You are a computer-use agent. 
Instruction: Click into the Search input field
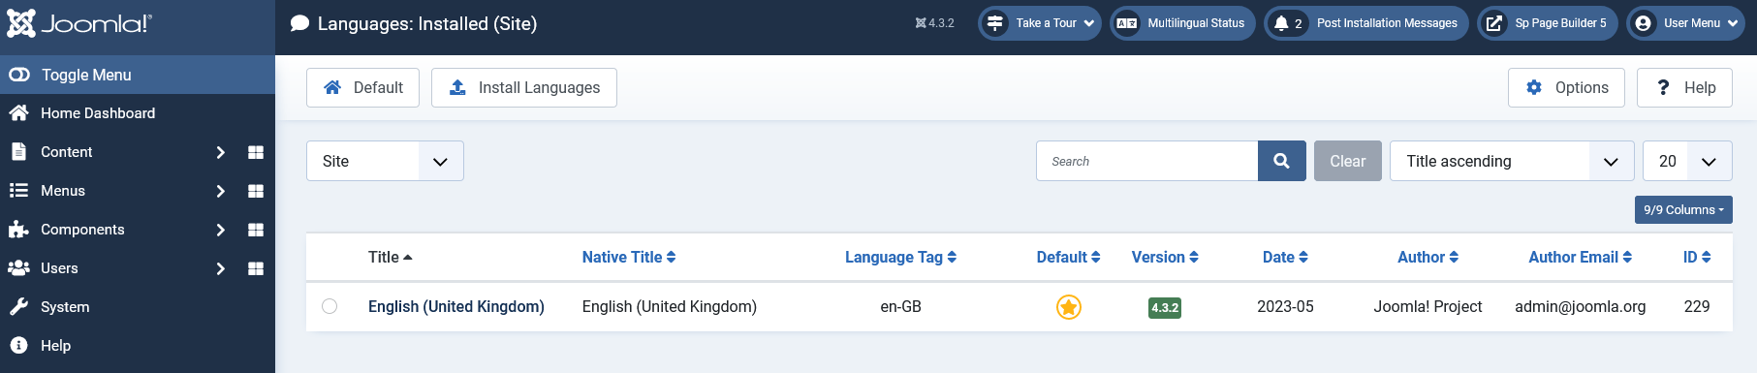pyautogui.click(x=1146, y=161)
